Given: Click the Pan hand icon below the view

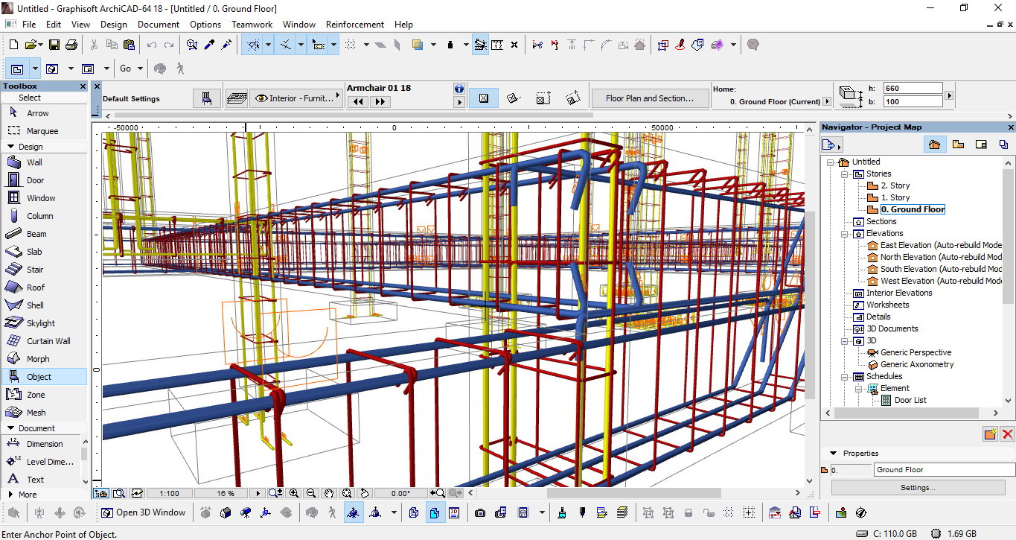Looking at the screenshot, I should tap(329, 493).
